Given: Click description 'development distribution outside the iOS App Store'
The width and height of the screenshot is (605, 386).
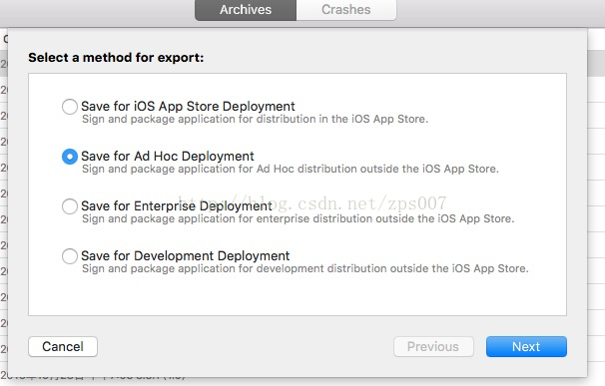Looking at the screenshot, I should click(x=392, y=268).
